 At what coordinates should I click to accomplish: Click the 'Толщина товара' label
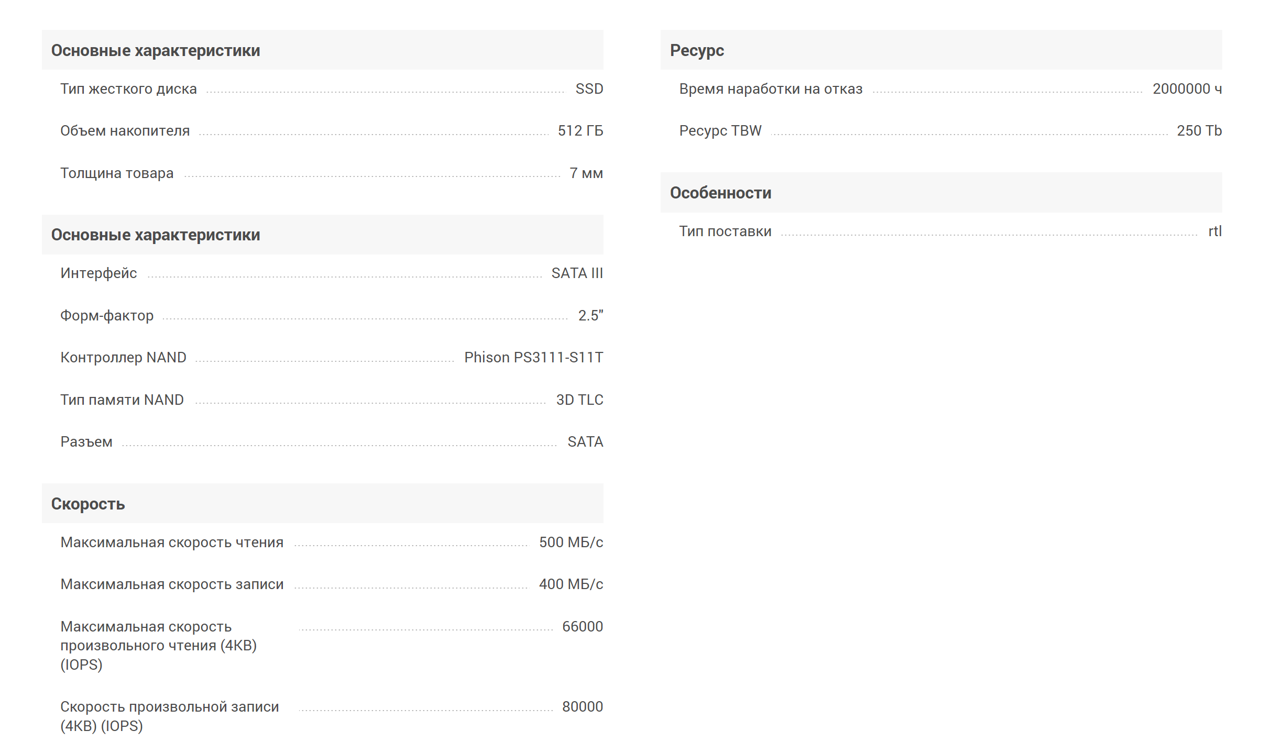[x=117, y=173]
